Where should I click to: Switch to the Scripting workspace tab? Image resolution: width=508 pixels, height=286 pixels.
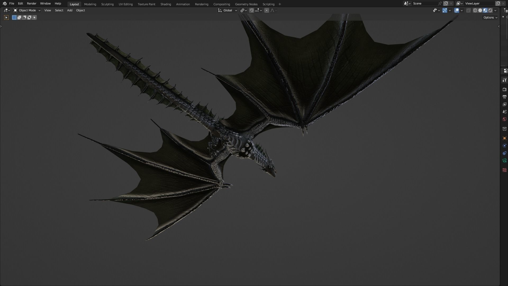pyautogui.click(x=268, y=4)
